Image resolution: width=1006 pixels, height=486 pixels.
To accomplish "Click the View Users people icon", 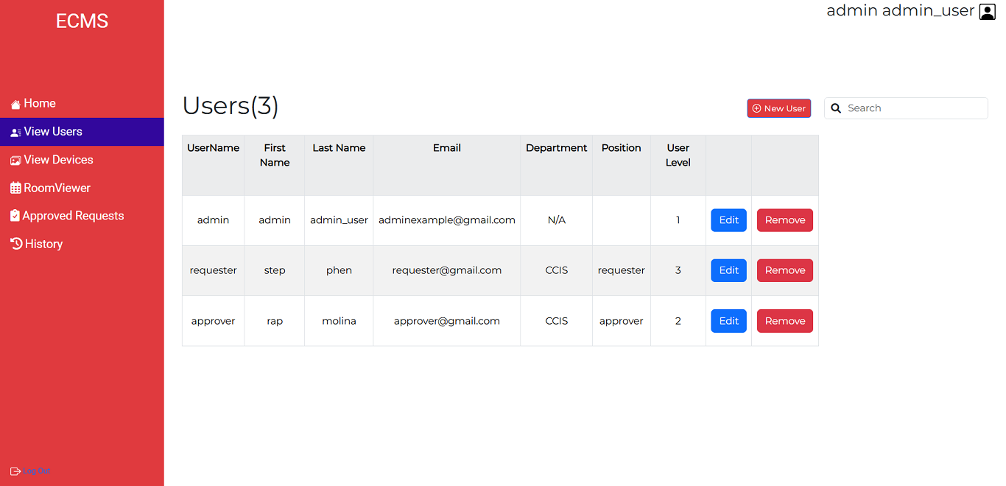I will click(x=15, y=133).
